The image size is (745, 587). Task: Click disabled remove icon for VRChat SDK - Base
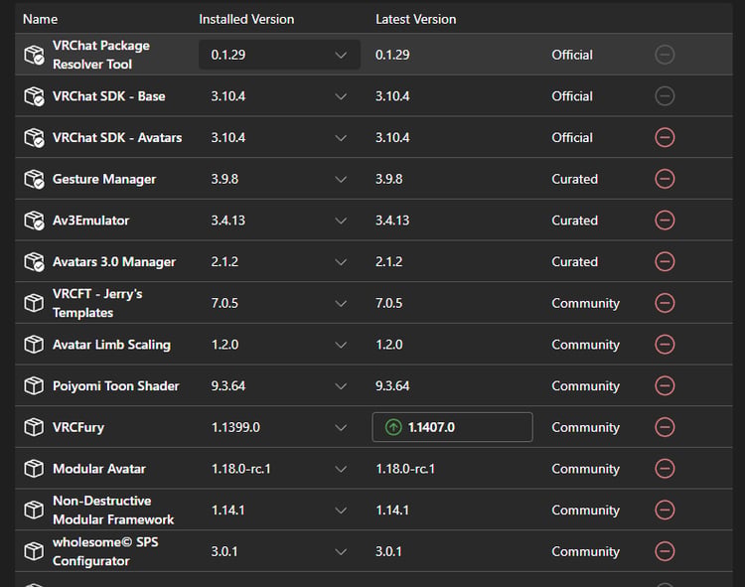point(665,96)
